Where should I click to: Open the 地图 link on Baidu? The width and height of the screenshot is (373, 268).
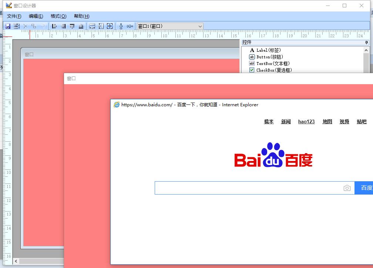point(327,121)
